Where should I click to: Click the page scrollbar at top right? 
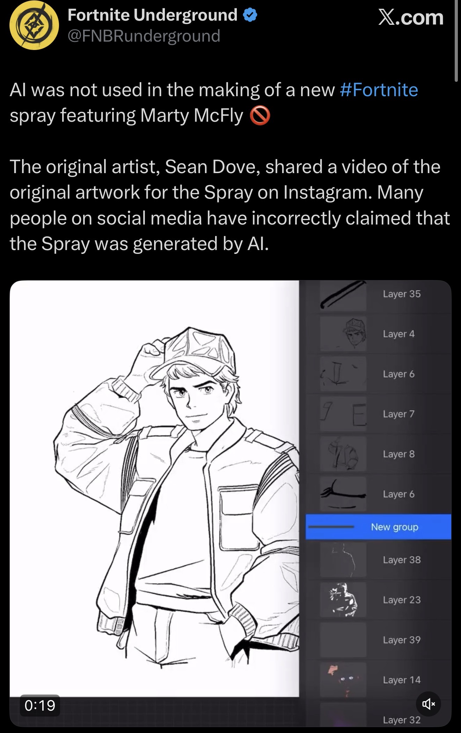click(456, 41)
